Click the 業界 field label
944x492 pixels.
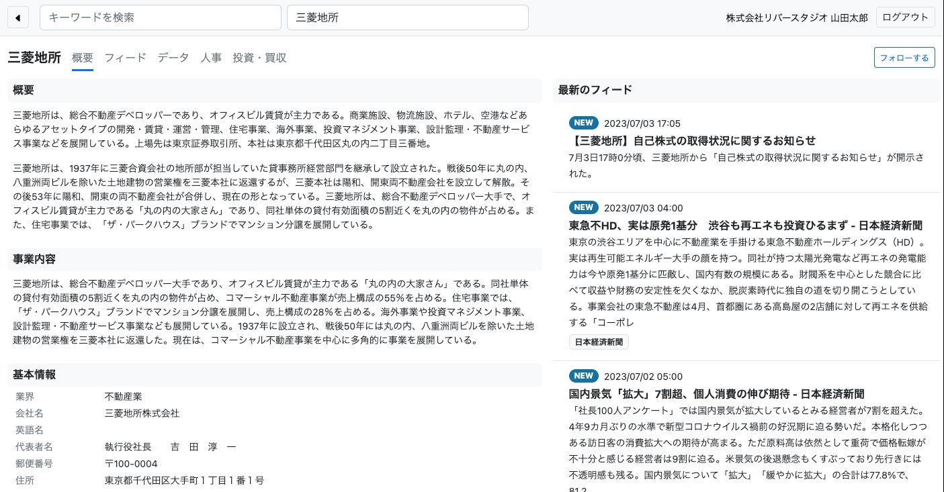point(25,397)
